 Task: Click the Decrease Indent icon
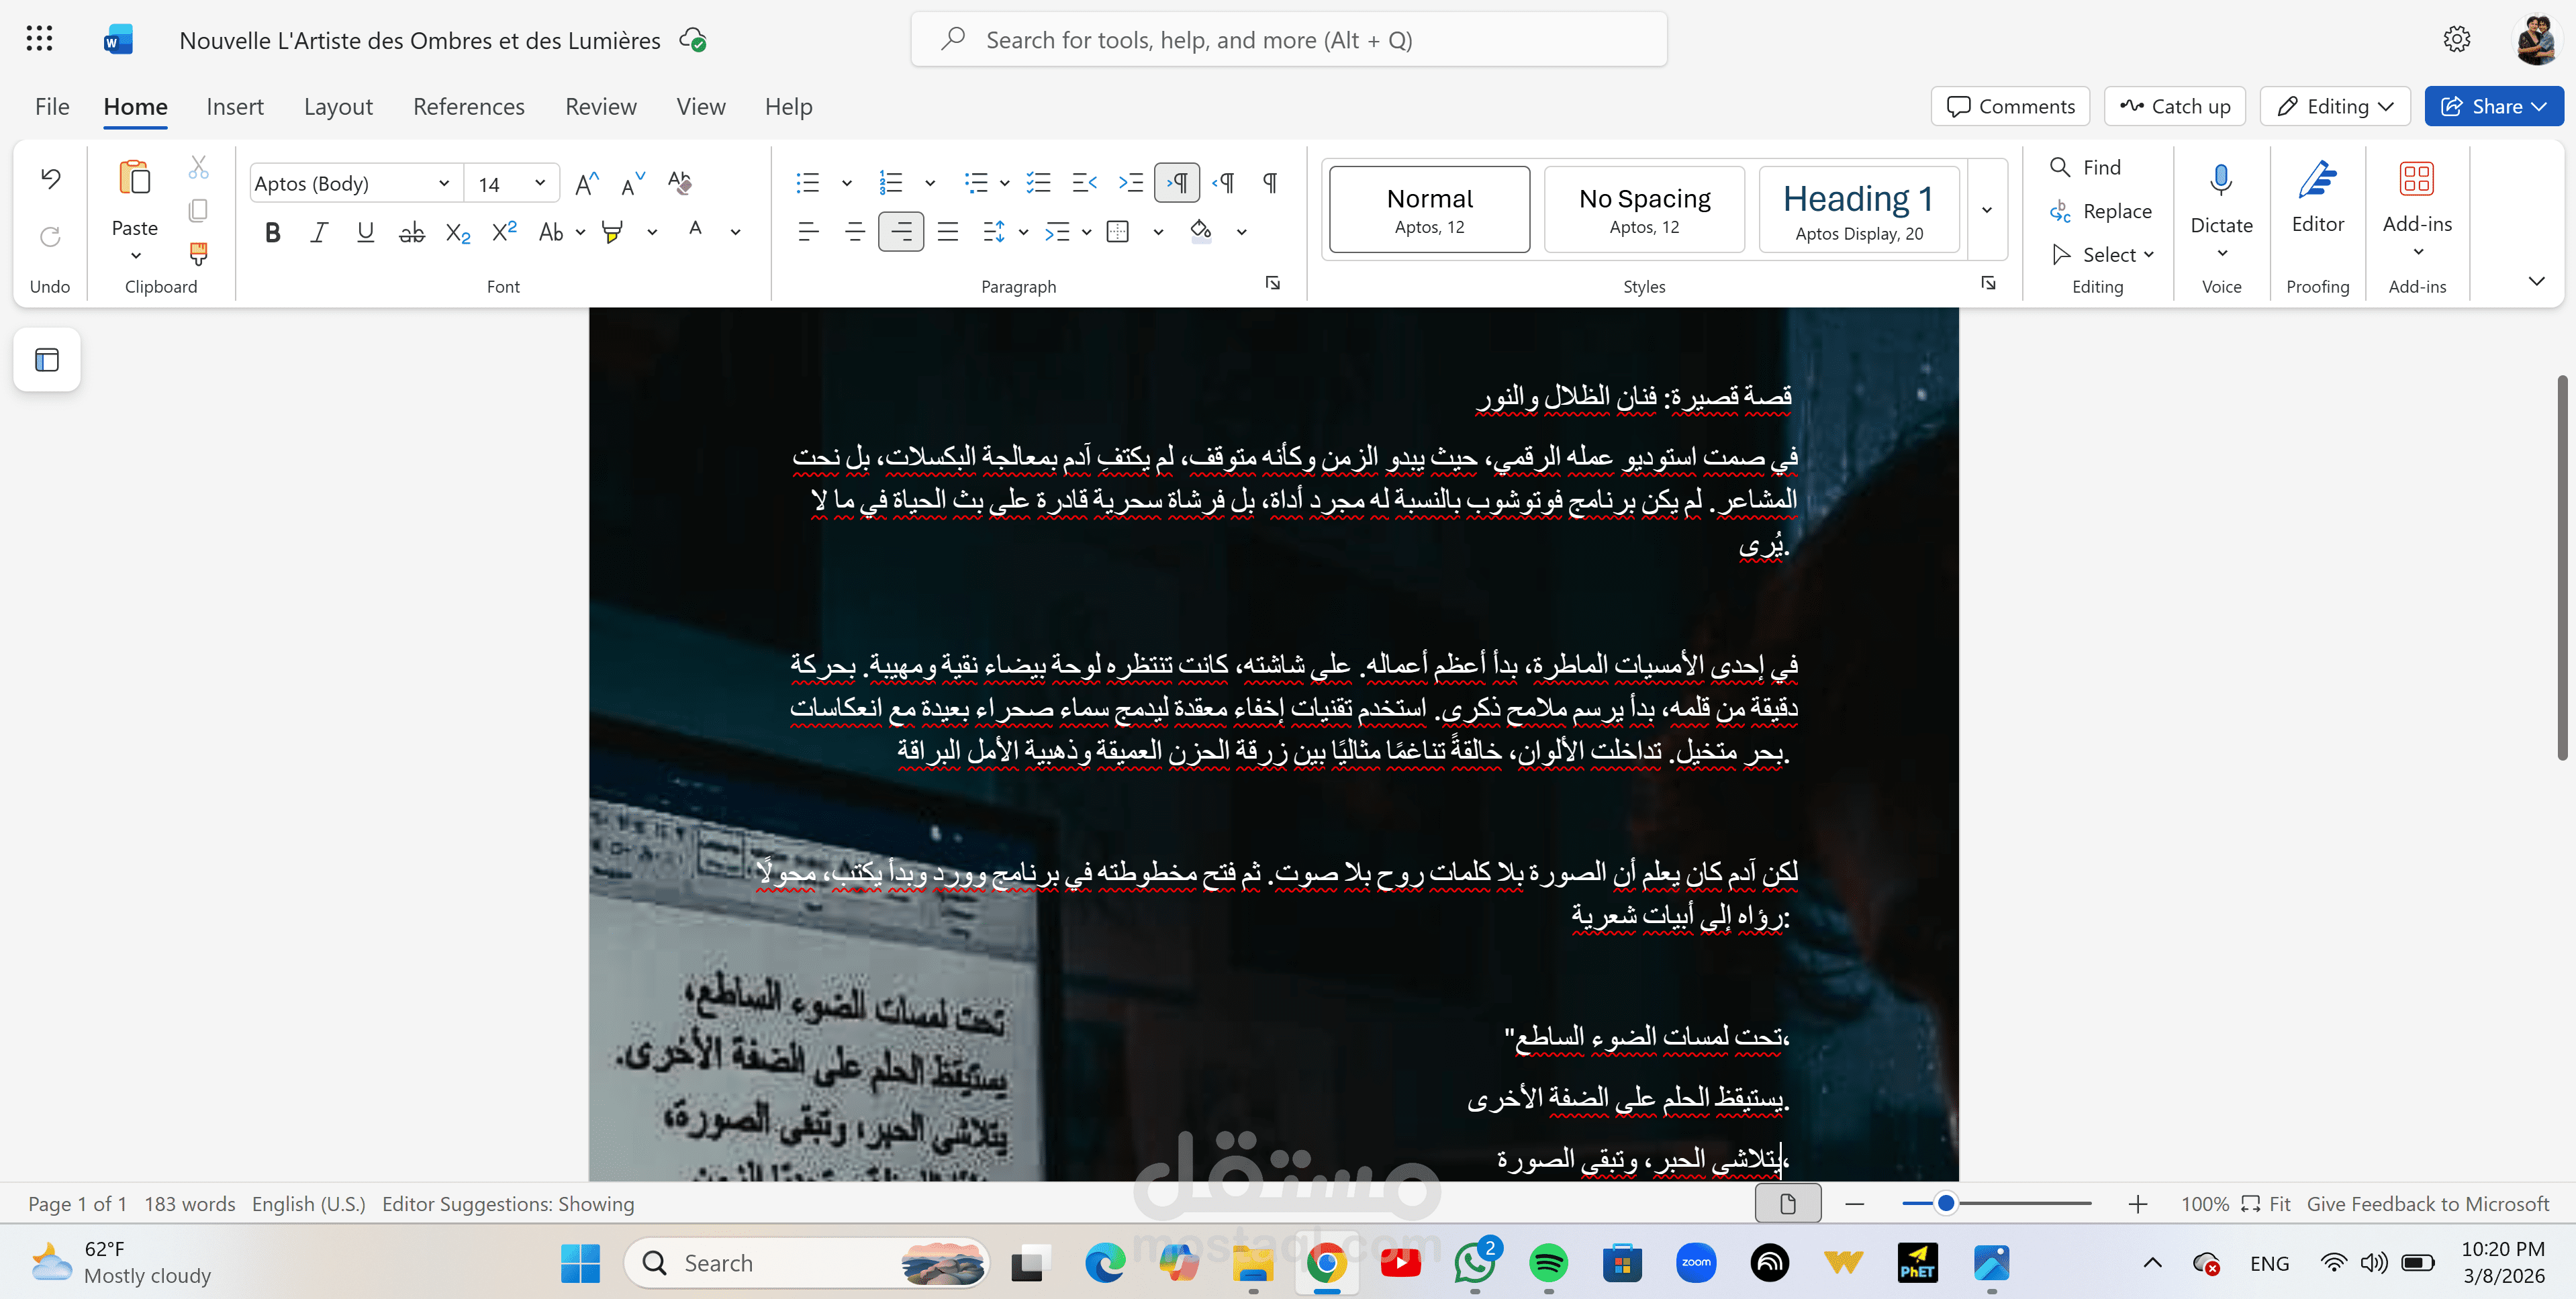[x=1084, y=183]
